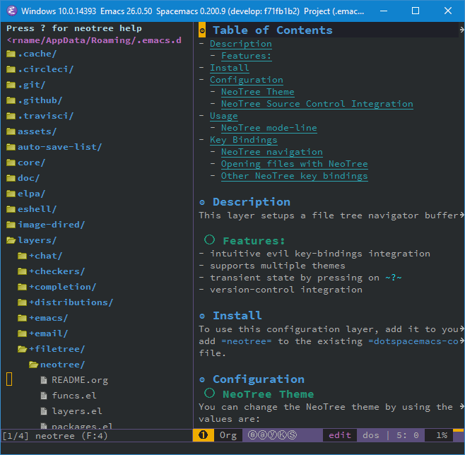The width and height of the screenshot is (465, 455).
Task: Follow the Description link in contents
Action: pos(241,44)
